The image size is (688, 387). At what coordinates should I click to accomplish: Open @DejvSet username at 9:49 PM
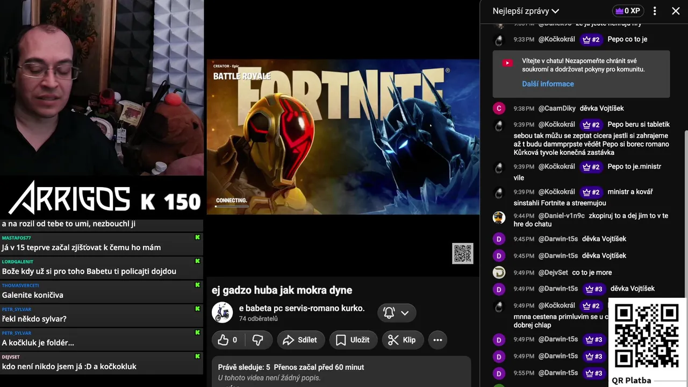[x=553, y=273]
